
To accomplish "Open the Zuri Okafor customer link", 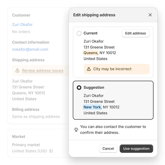I will tap(22, 24).
